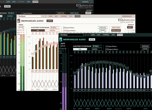Select the MEL filter bank tab in light window
This screenshot has width=152, height=110.
coord(38,31)
